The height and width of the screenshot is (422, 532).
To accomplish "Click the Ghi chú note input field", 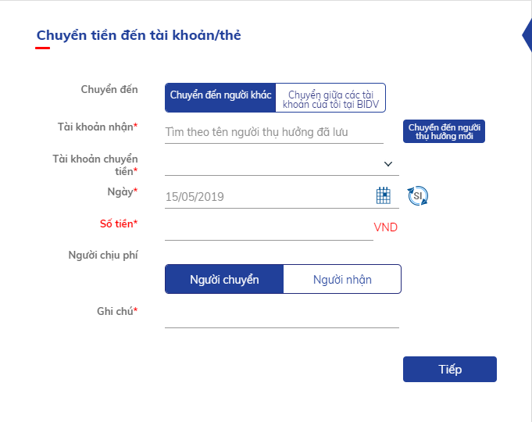I will click(282, 316).
